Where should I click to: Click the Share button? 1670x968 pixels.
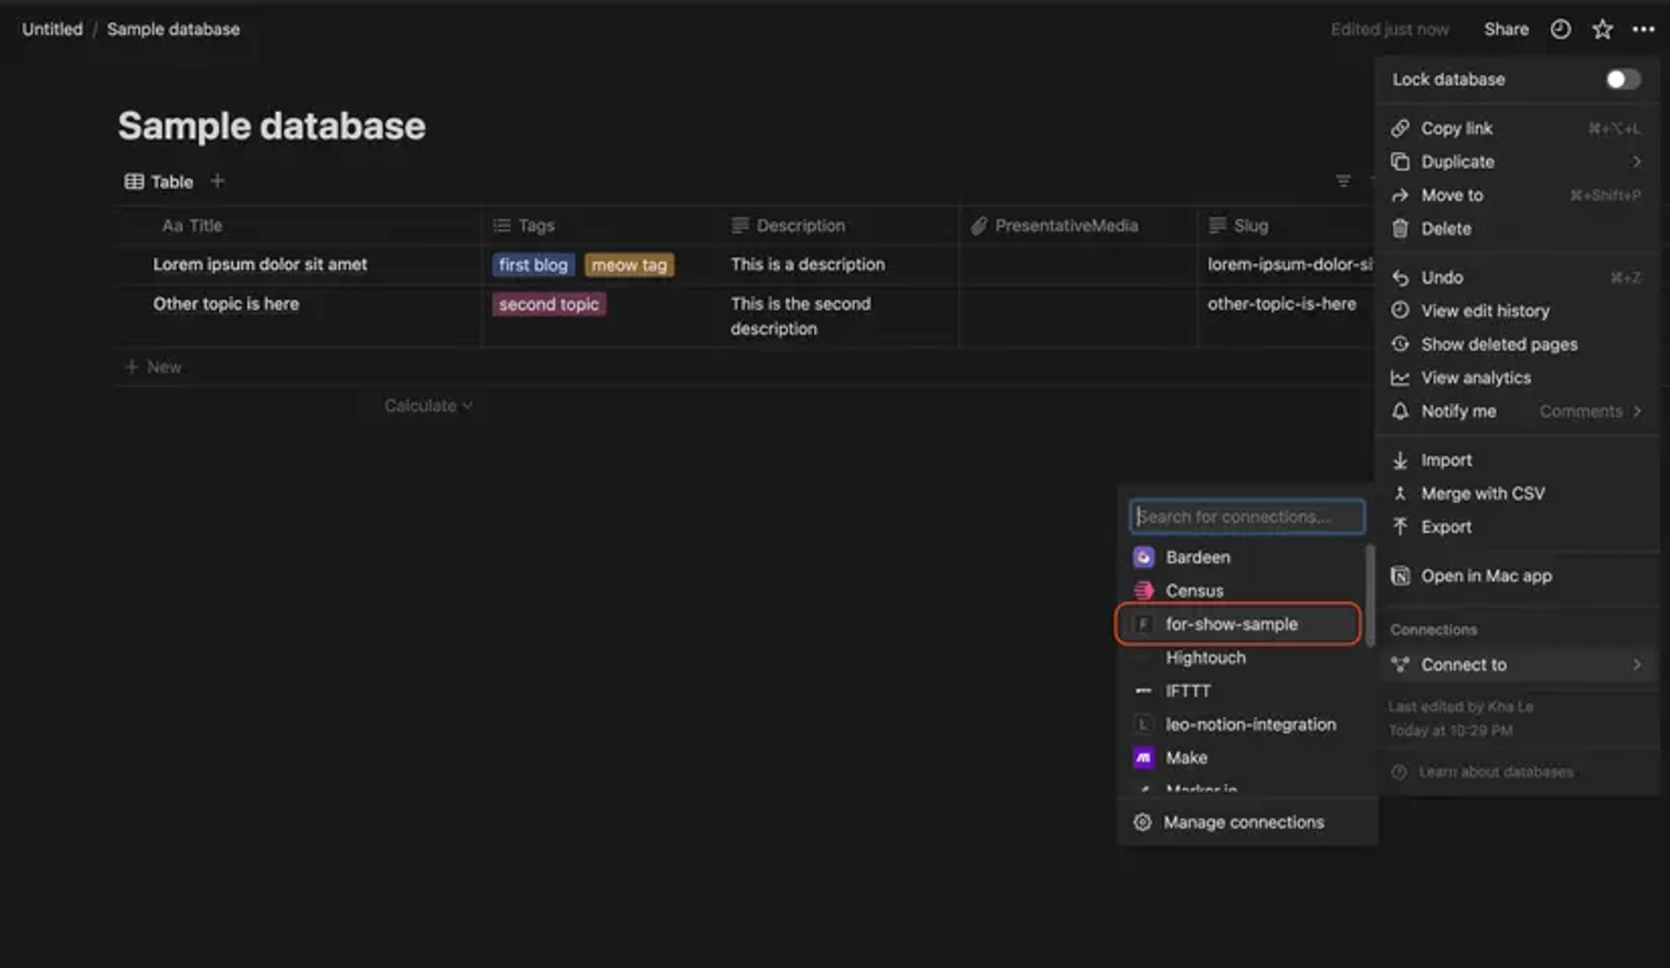[x=1506, y=29]
